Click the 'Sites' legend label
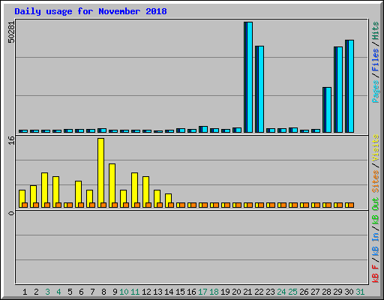Image resolution: width=384 pixels, height=300 pixels. (375, 181)
